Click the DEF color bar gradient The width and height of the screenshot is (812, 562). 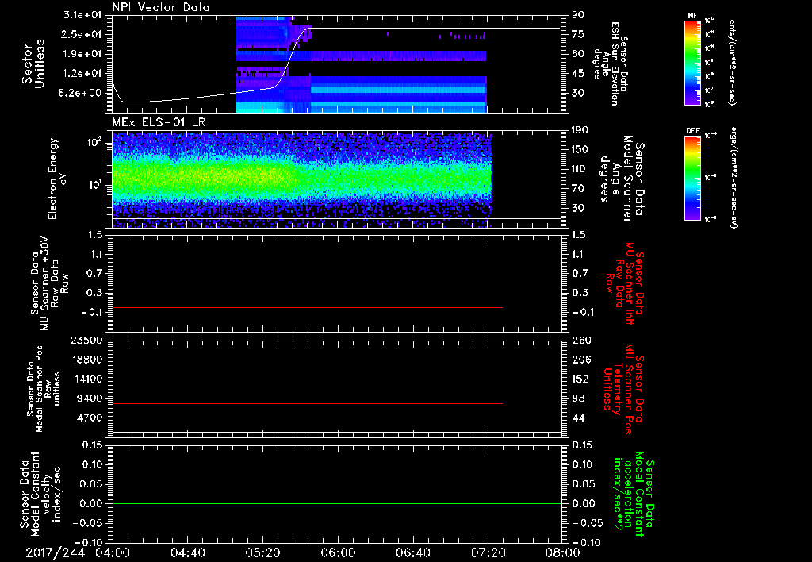[693, 178]
